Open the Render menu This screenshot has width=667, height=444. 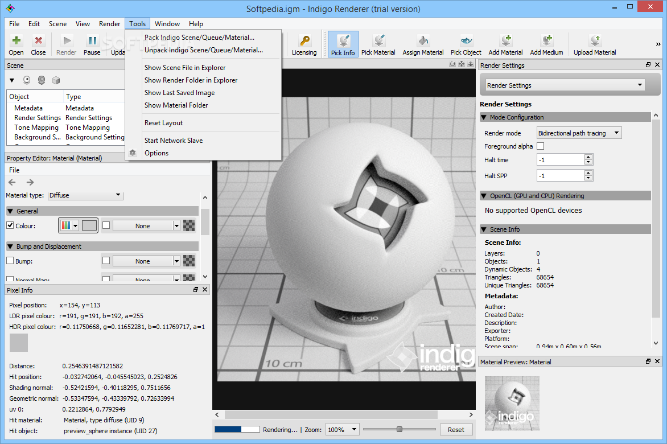pyautogui.click(x=109, y=24)
